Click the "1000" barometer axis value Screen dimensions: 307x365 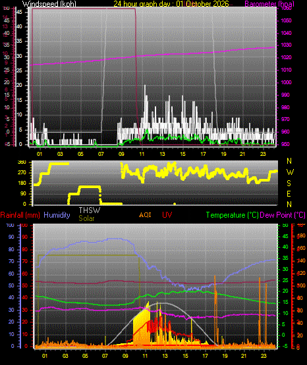[286, 82]
